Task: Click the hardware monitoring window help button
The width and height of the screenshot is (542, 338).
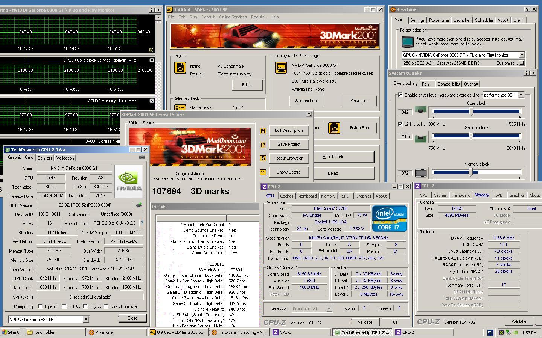Action: pos(152,10)
